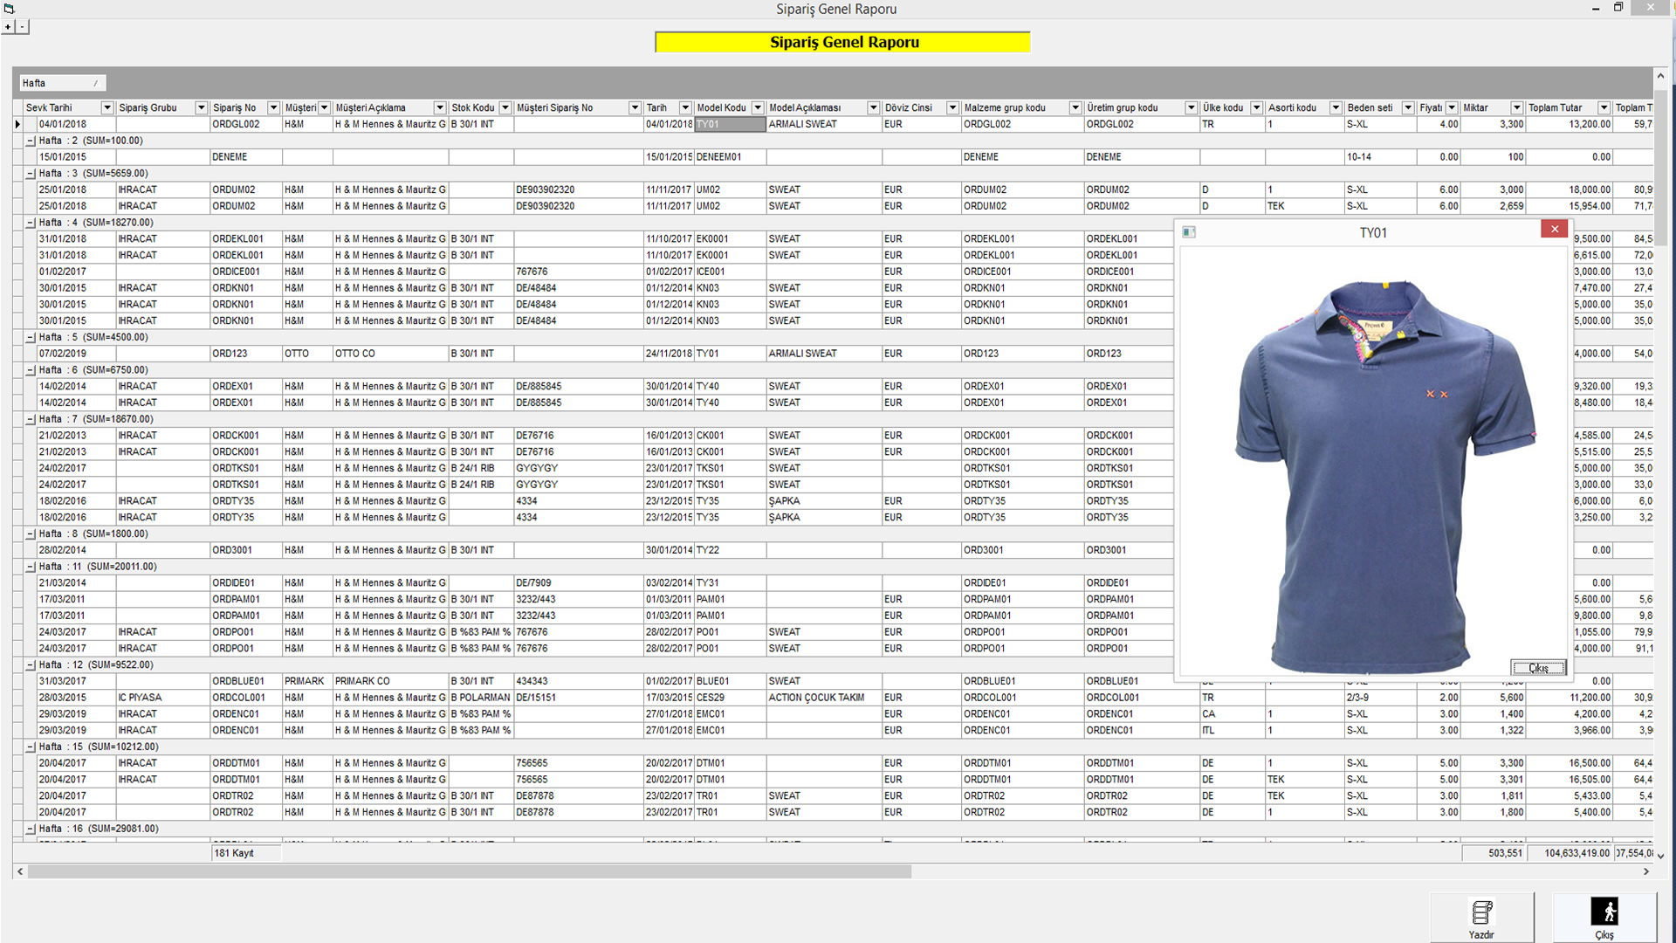
Task: Click the horizontal scrollbar right arrow
Action: click(1646, 871)
